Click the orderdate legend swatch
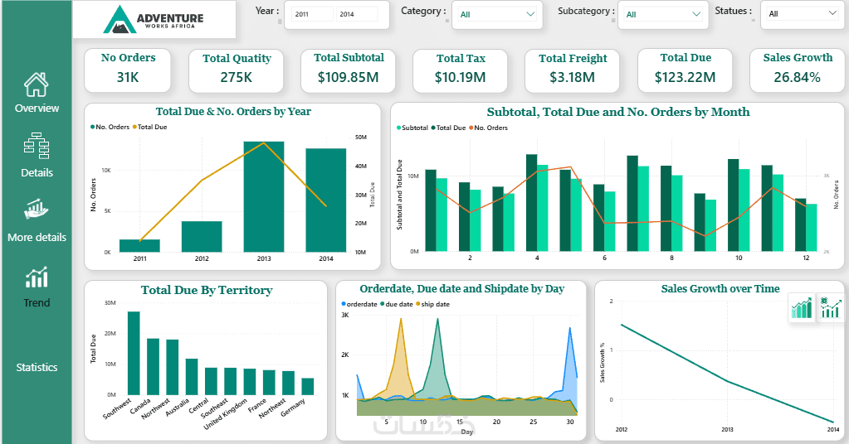 (x=344, y=304)
